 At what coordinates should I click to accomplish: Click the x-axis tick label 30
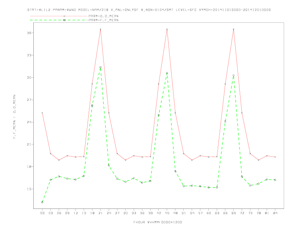point(125,213)
